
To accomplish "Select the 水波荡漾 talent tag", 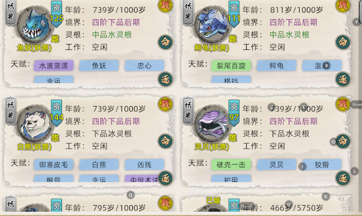I will click(x=54, y=66).
